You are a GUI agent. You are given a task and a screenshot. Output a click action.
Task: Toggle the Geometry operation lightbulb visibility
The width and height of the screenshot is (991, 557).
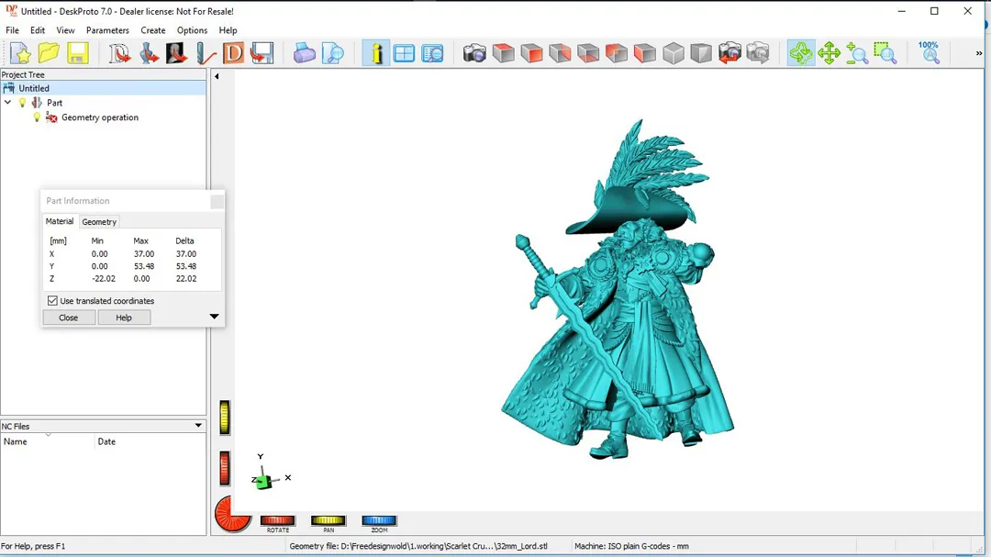pyautogui.click(x=37, y=117)
